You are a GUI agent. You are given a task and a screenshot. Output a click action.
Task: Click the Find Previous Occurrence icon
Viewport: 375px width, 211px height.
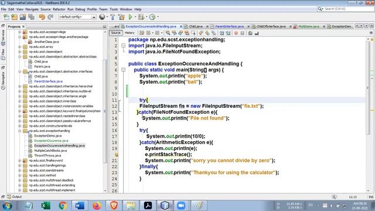[x=175, y=33]
